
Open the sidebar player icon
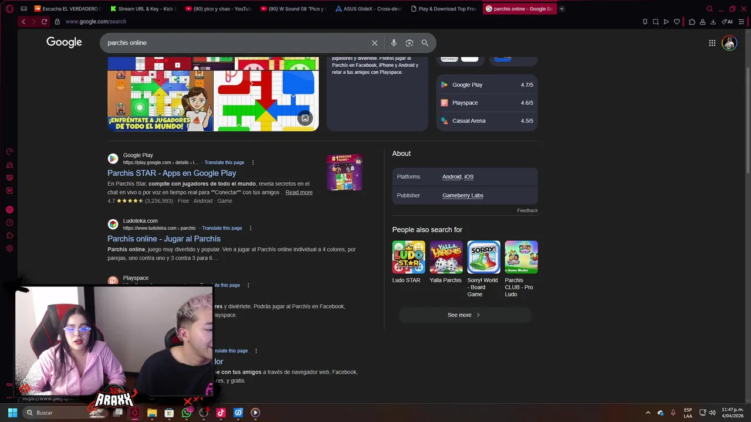(9, 210)
